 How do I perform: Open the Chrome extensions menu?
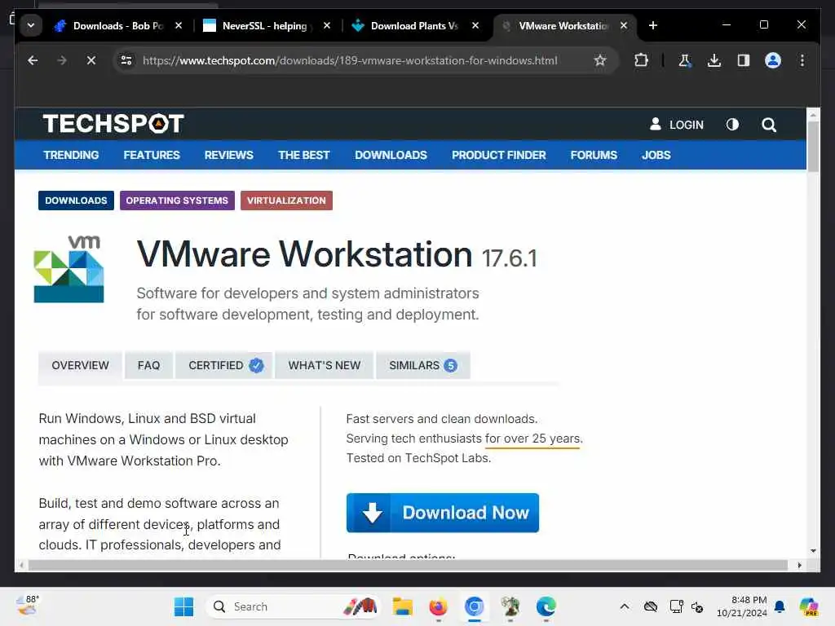pos(641,60)
